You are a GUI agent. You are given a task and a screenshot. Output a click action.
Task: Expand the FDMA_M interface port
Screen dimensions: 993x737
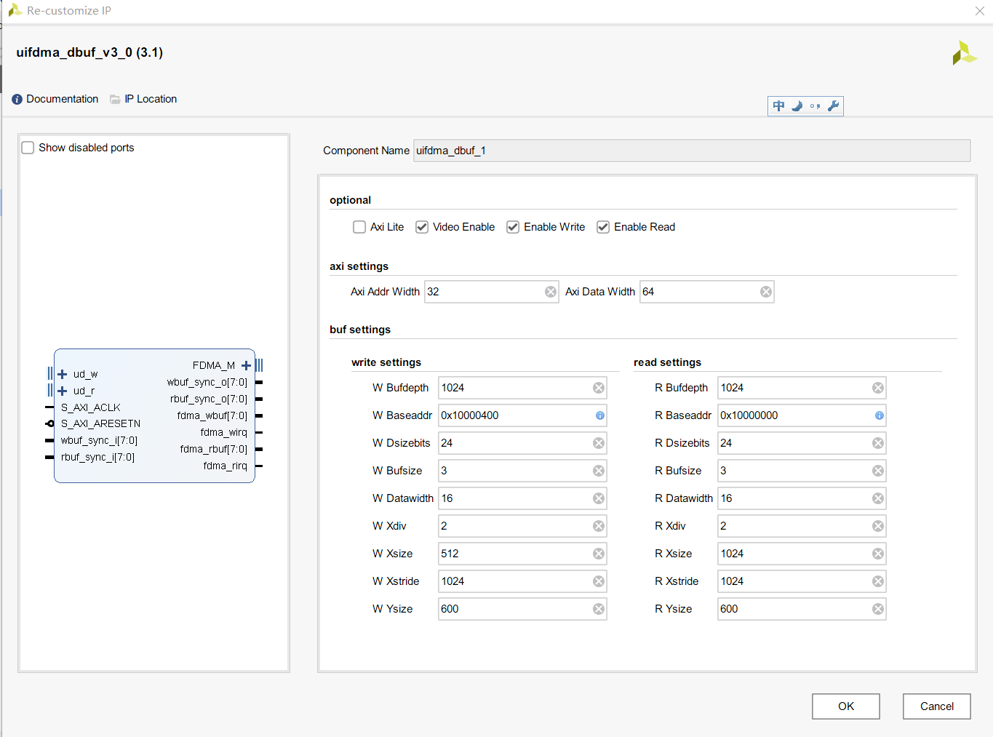click(246, 365)
